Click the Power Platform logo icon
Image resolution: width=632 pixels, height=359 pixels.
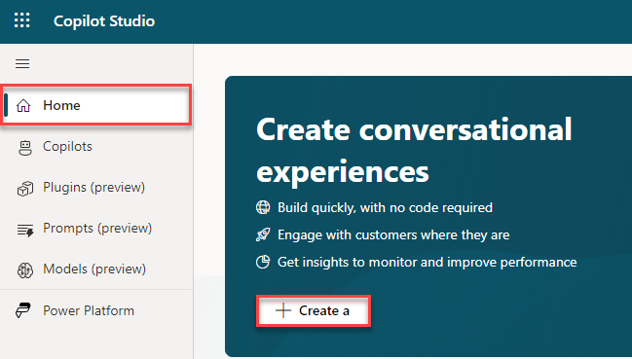(x=23, y=310)
